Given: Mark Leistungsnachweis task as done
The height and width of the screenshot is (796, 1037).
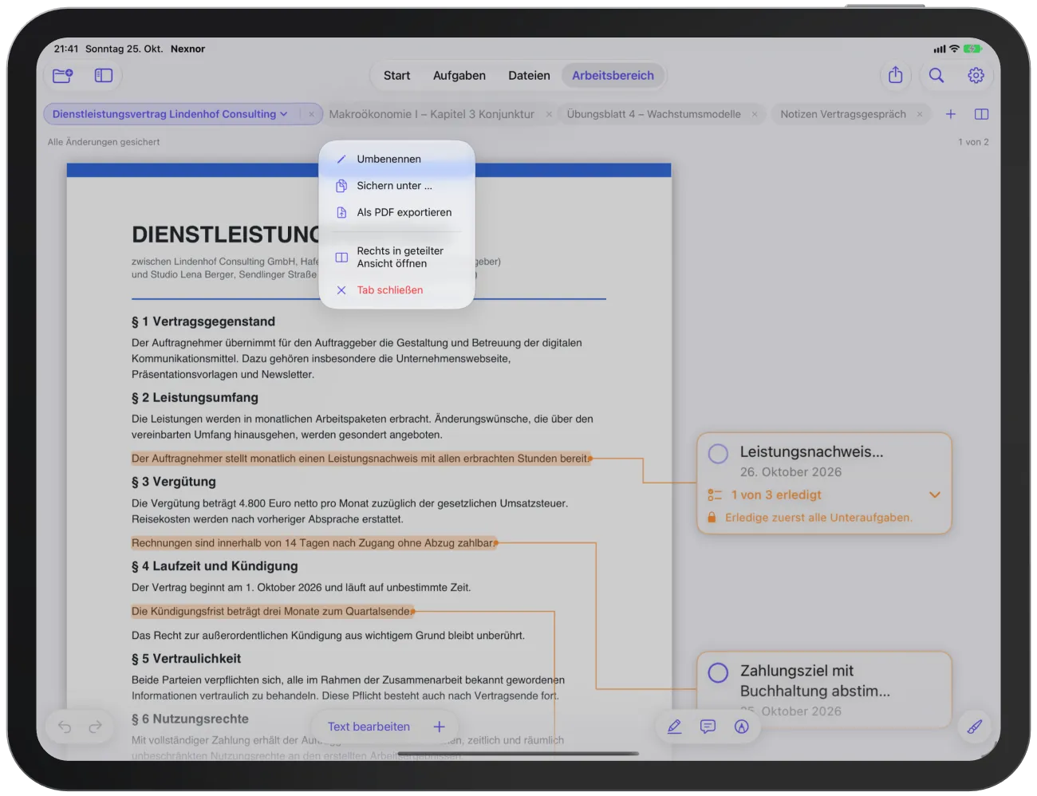Looking at the screenshot, I should 718,454.
